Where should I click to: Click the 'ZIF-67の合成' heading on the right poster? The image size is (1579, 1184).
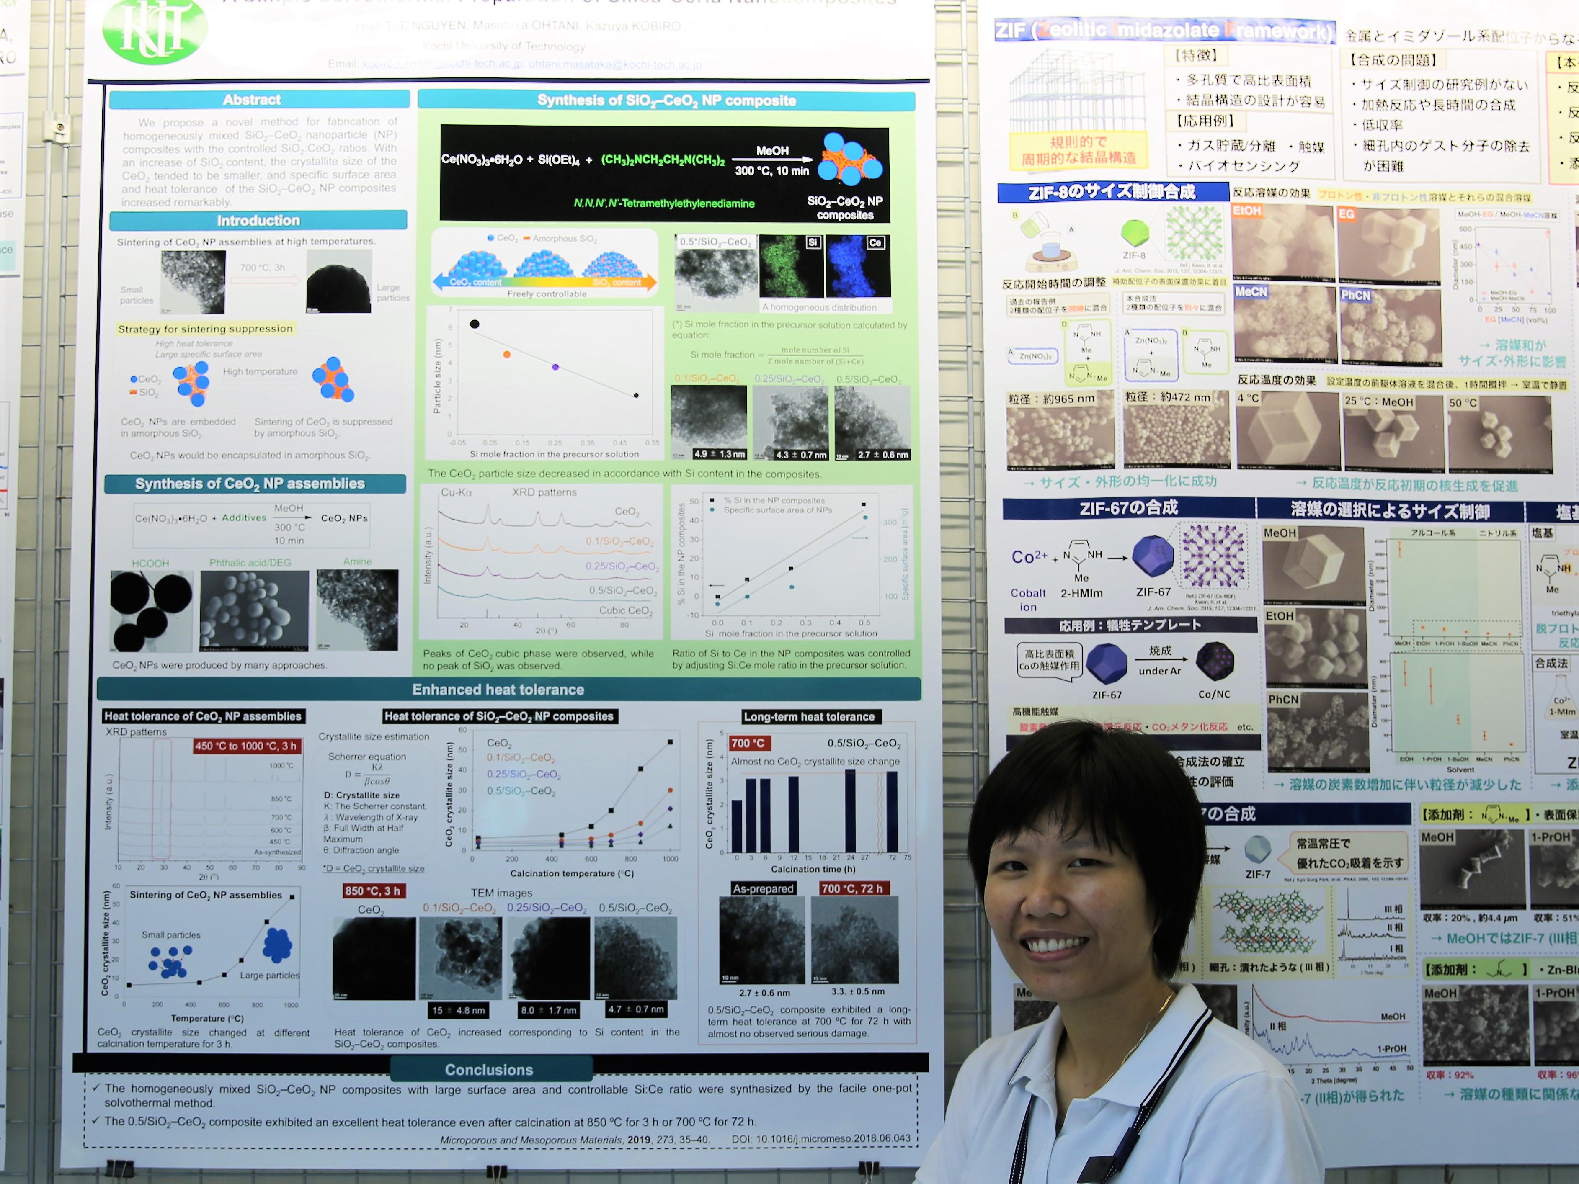point(1128,508)
